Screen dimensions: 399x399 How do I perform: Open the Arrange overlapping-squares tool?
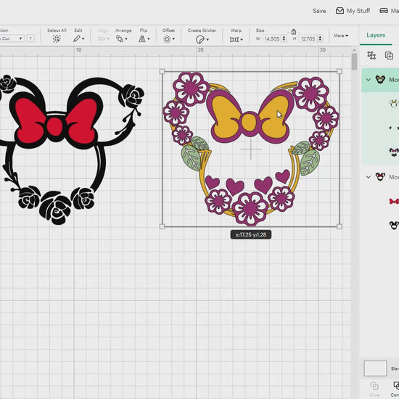point(120,38)
